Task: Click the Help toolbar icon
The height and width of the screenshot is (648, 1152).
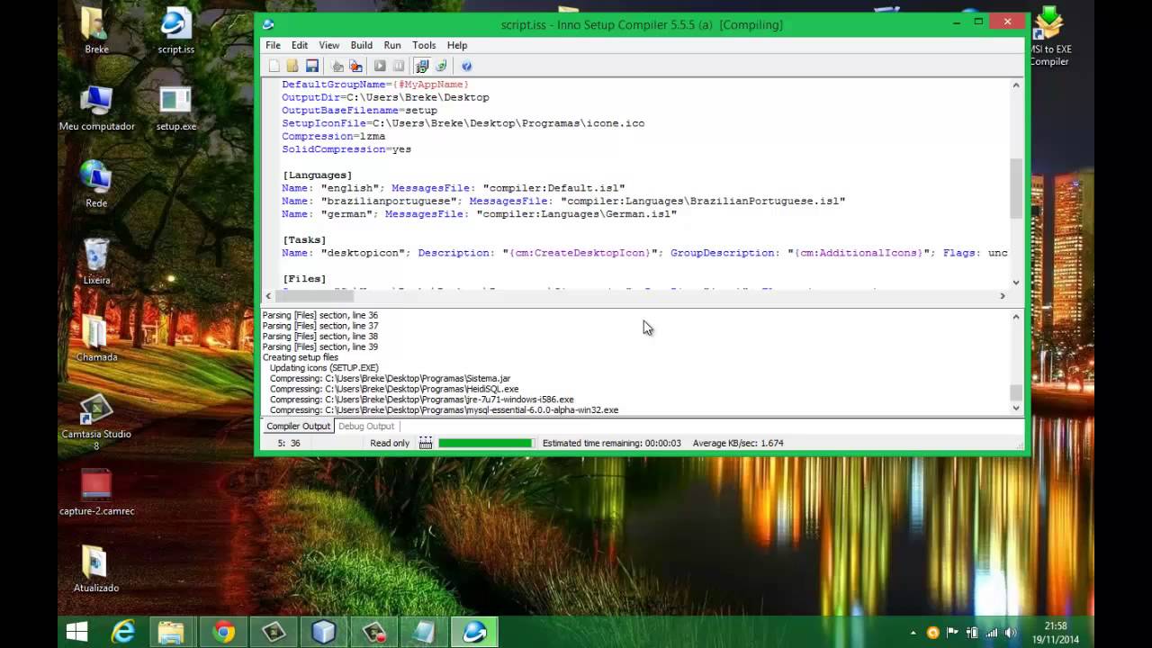Action: [x=466, y=66]
